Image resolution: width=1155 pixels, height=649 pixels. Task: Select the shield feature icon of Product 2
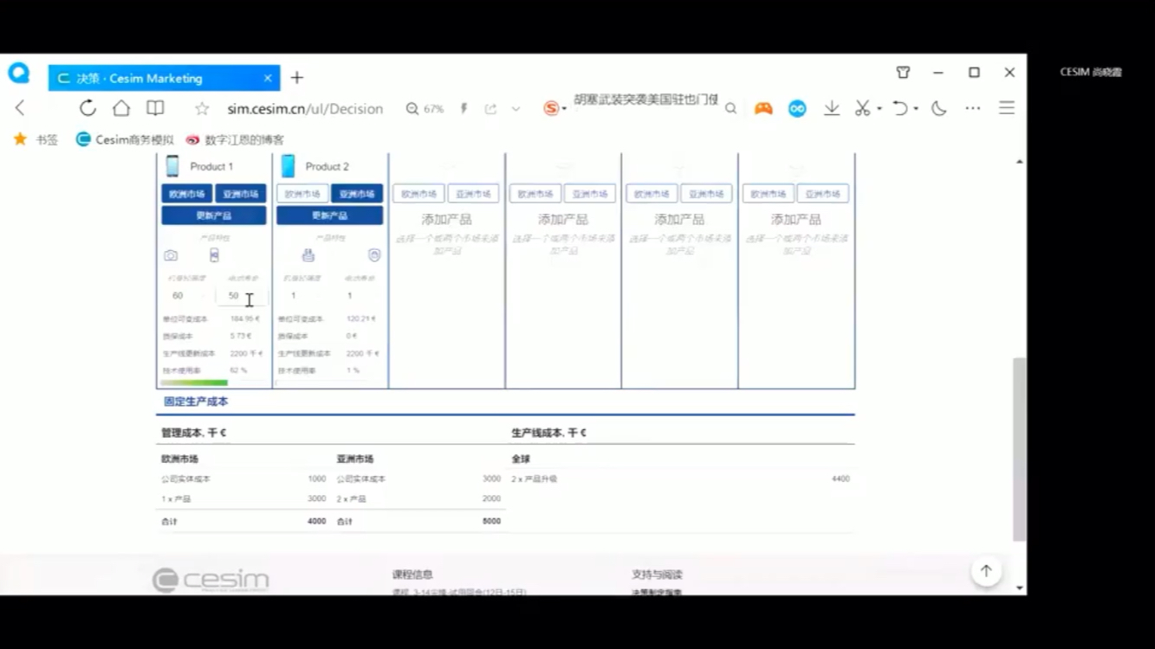click(374, 255)
